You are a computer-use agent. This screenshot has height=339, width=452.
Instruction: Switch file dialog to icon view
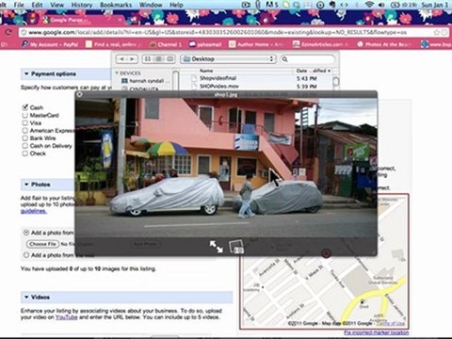148,59
